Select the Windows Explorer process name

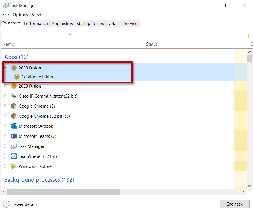(36, 166)
